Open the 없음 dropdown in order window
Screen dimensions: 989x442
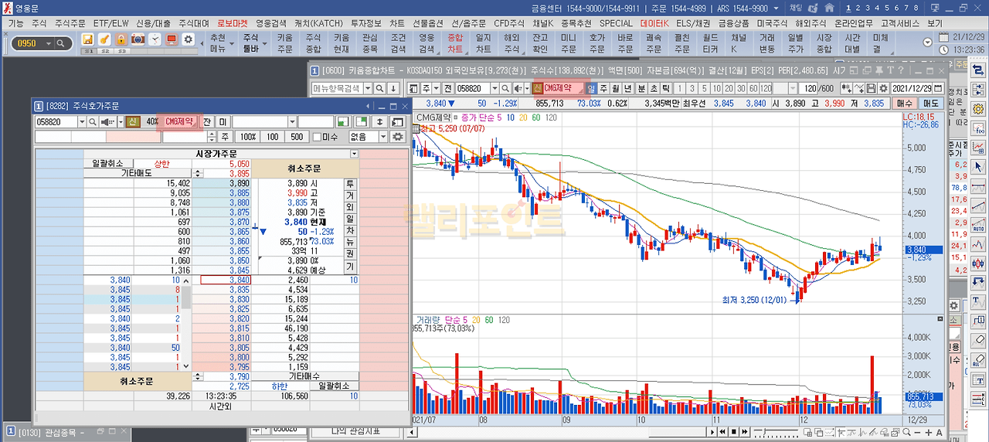(x=383, y=137)
